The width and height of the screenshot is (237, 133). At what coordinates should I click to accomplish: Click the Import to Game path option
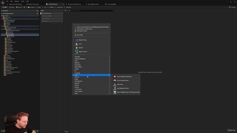click(x=91, y=27)
